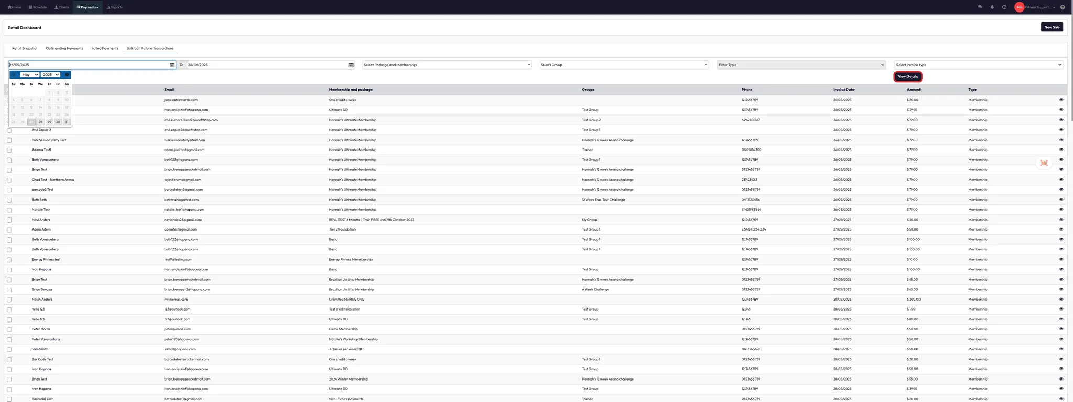Switch to the Failed Payments tab
Image resolution: width=1073 pixels, height=402 pixels.
click(x=105, y=48)
